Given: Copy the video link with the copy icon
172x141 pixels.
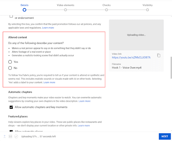Looking at the screenshot, I should [x=159, y=55].
